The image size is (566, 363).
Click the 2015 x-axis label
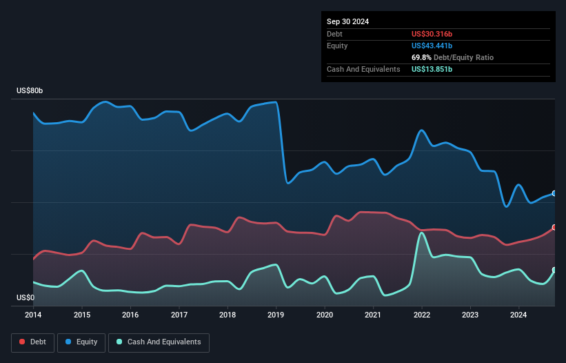(82, 315)
